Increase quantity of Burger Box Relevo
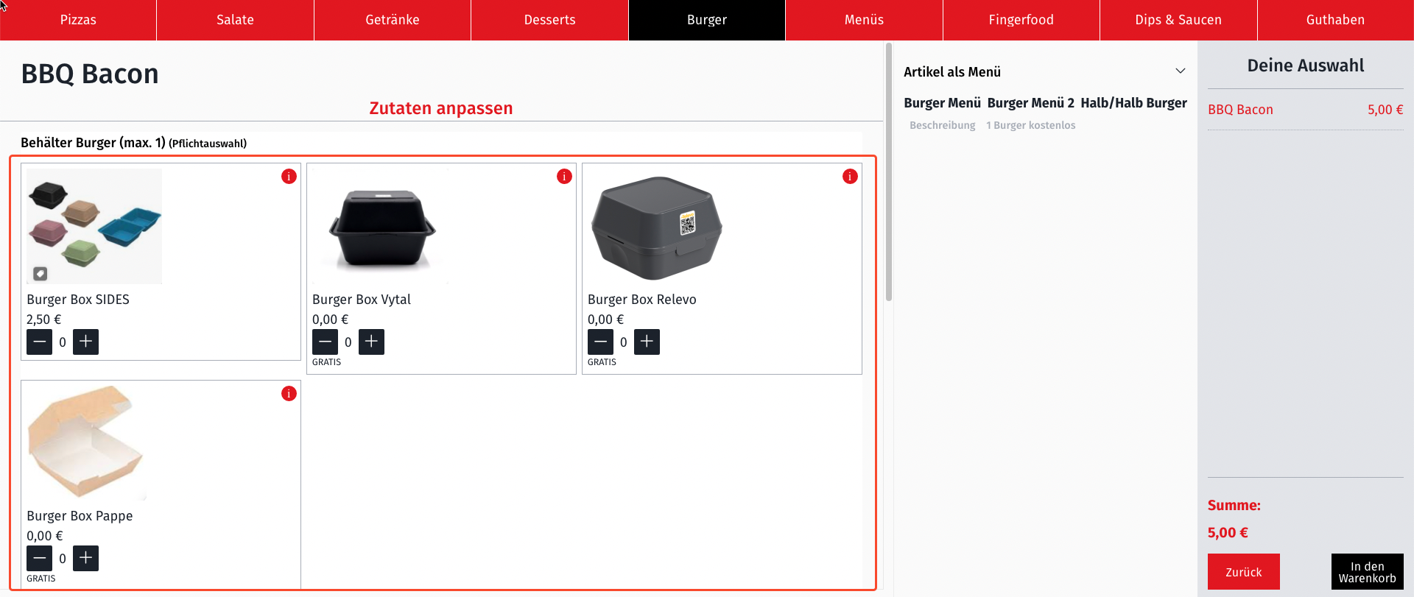Screen dimensions: 1414x597 tap(647, 342)
